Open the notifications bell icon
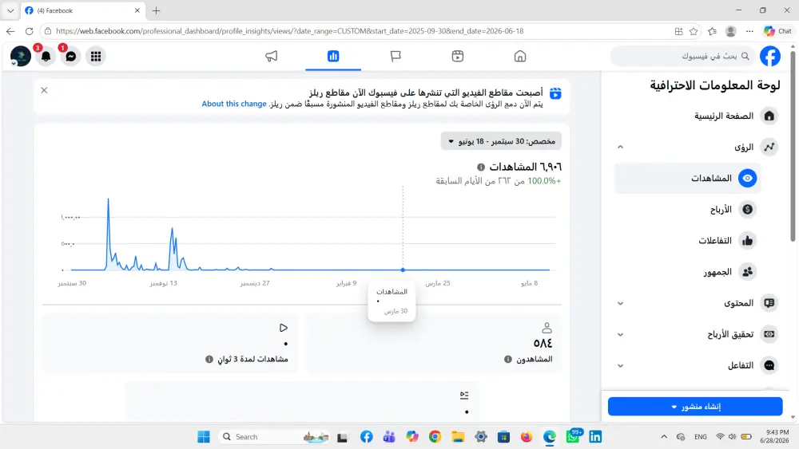 click(x=46, y=56)
